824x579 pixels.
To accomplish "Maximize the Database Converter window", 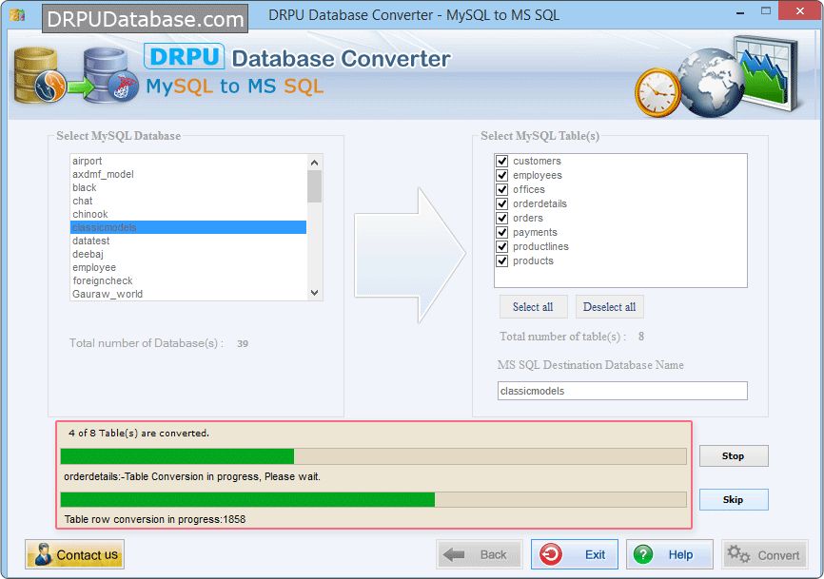I will 766,11.
